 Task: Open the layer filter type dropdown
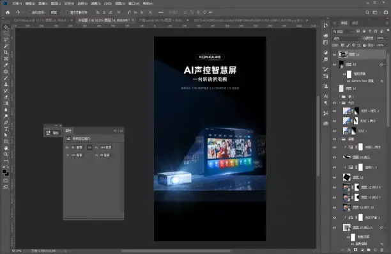[343, 31]
